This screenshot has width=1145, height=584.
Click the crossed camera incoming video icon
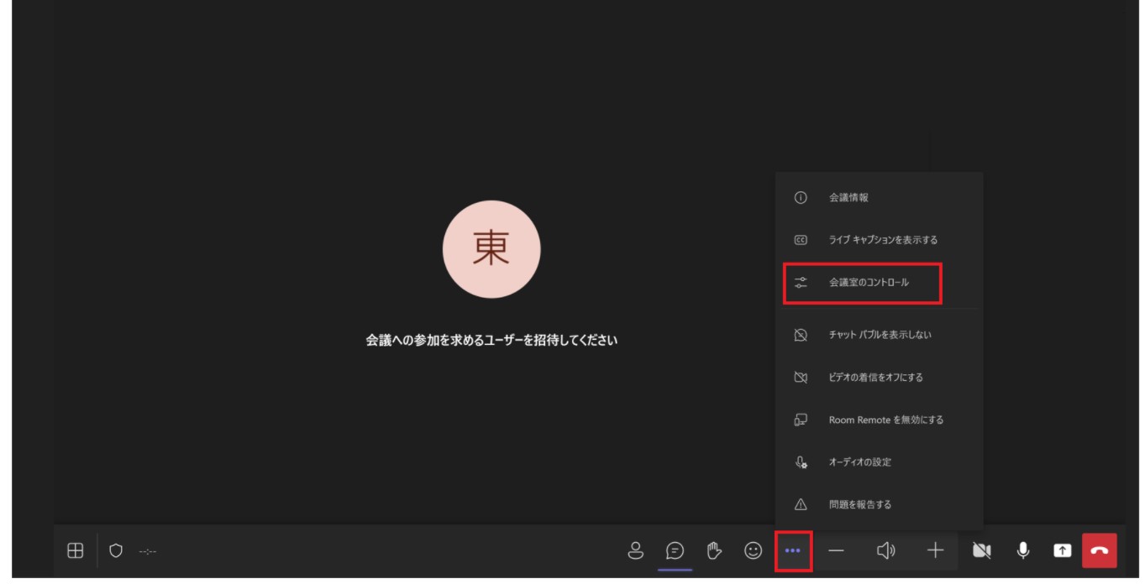801,378
